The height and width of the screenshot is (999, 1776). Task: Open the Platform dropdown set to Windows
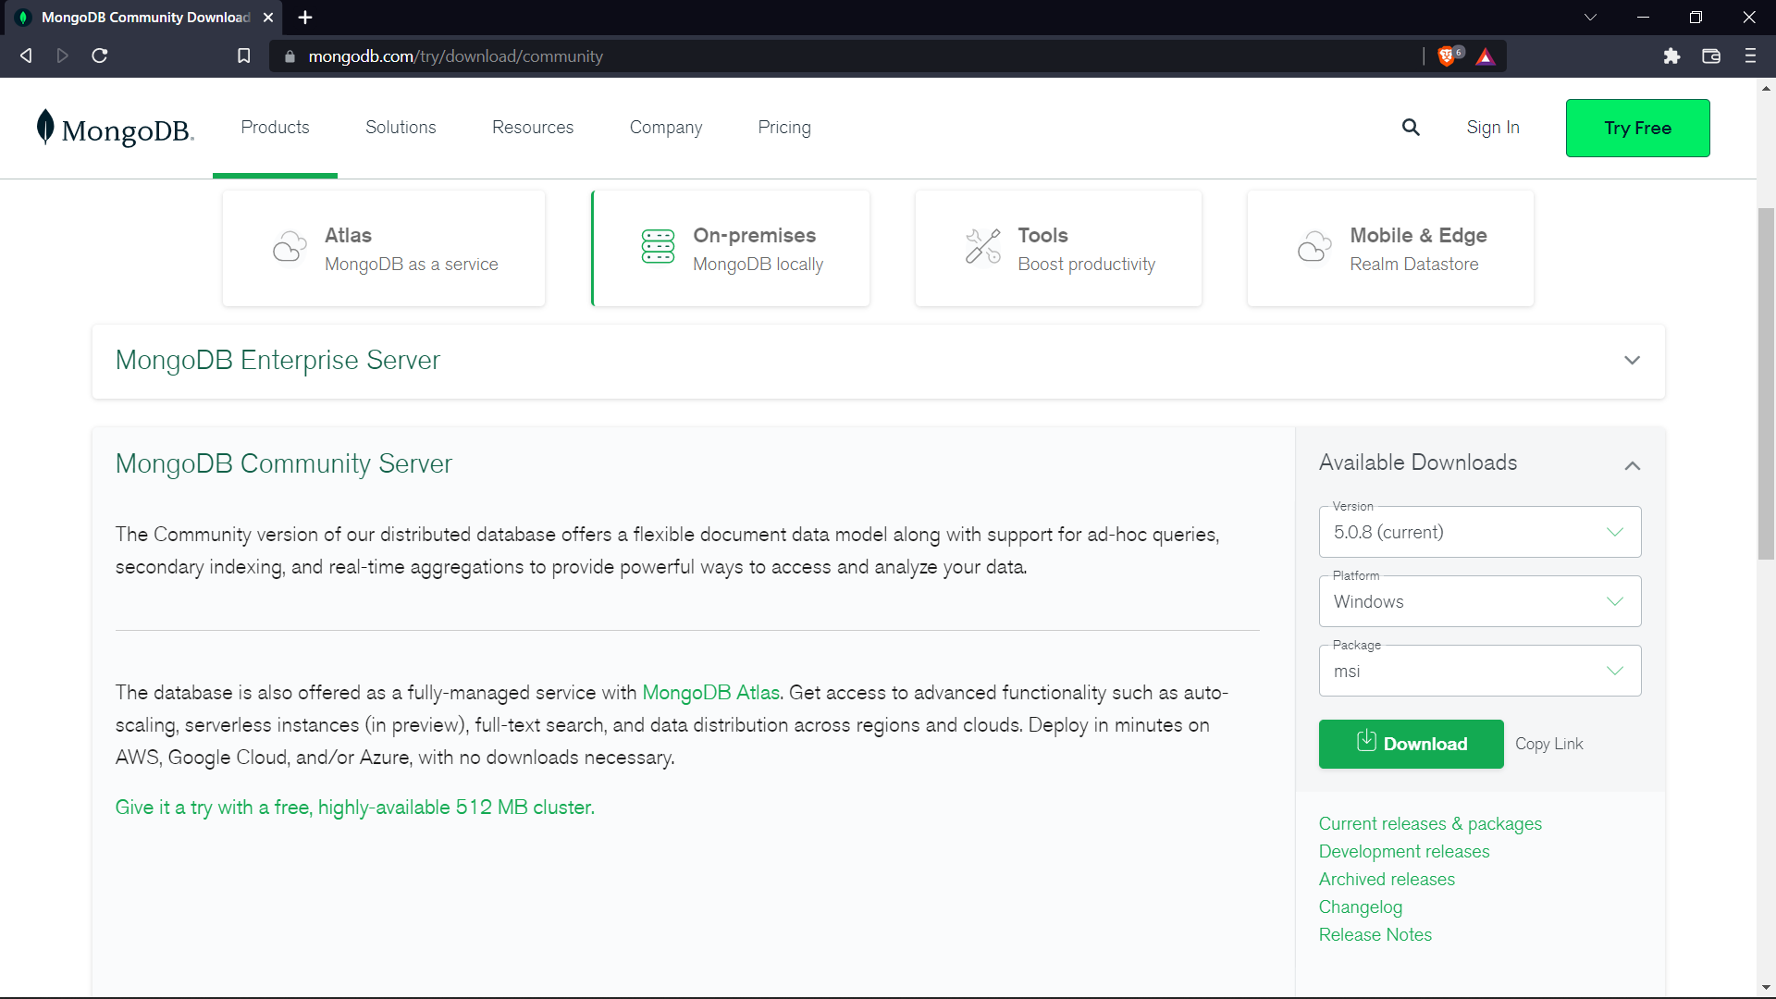tap(1479, 601)
